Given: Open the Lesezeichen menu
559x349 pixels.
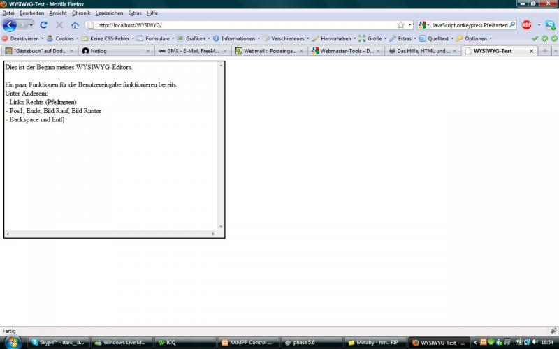Looking at the screenshot, I should click(108, 13).
